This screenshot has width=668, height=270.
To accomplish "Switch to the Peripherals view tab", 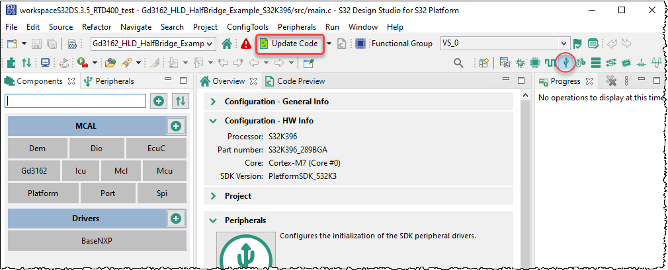I will coord(109,81).
